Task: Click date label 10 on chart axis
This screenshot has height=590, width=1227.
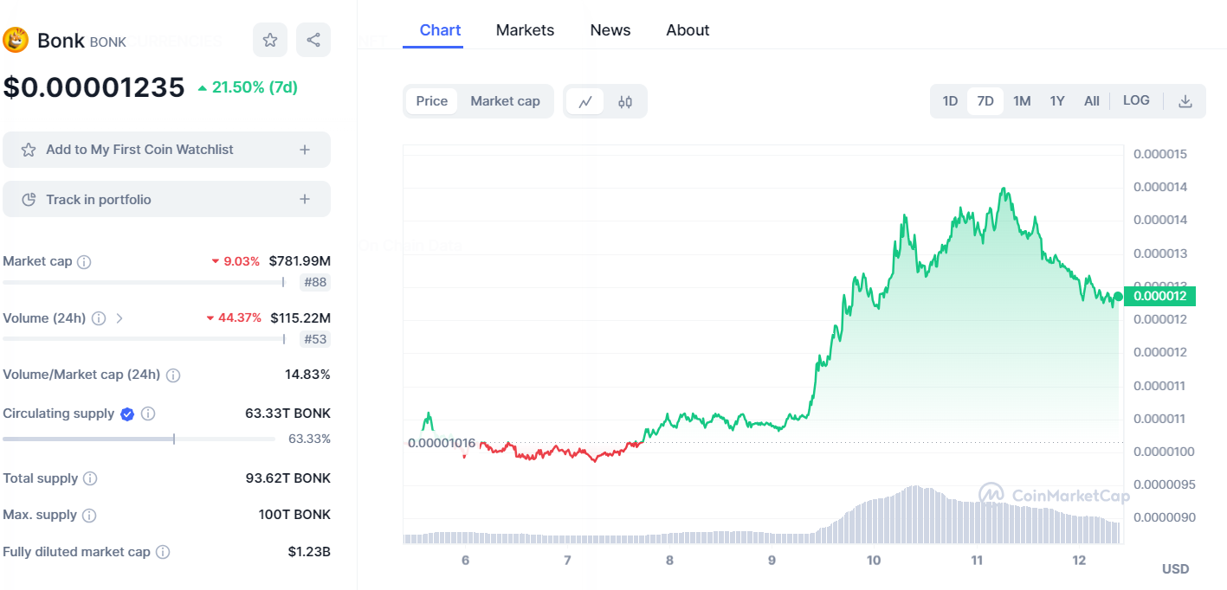Action: click(874, 561)
